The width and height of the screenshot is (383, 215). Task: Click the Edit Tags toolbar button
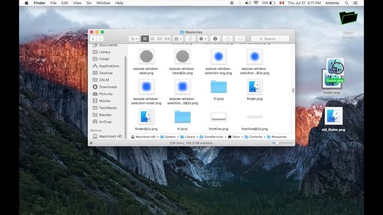(240, 39)
